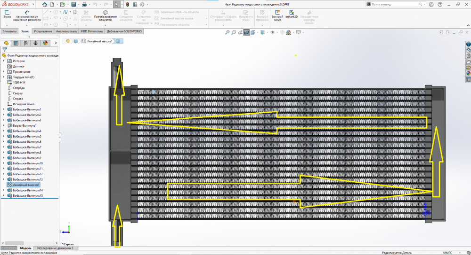Expand the Примечания folder
Screen dimensions: 471x255
pos(4,71)
